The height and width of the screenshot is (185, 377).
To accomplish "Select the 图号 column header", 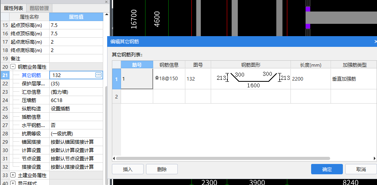I will (x=198, y=65).
